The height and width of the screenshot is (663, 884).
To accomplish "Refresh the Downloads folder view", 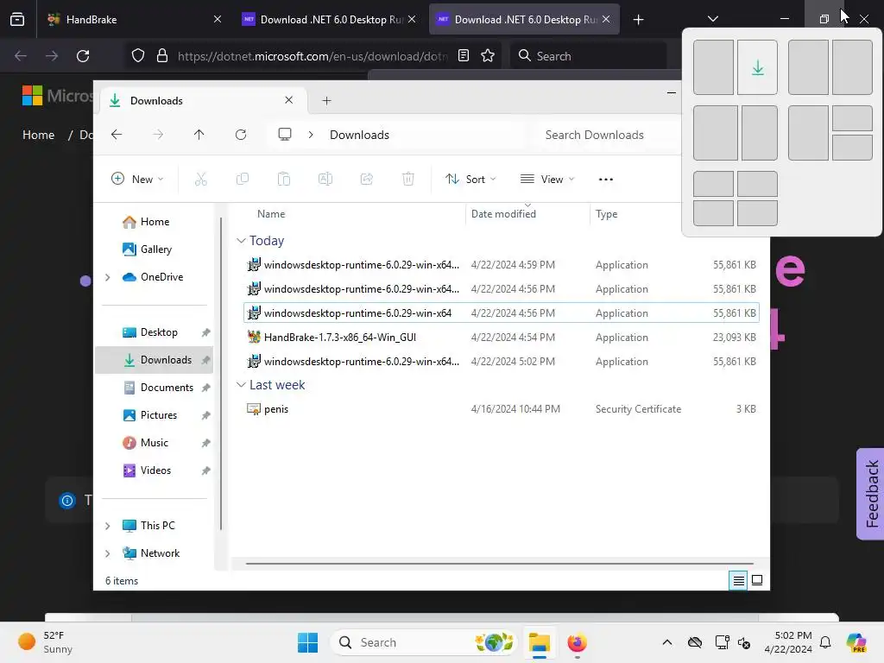I will pyautogui.click(x=241, y=135).
